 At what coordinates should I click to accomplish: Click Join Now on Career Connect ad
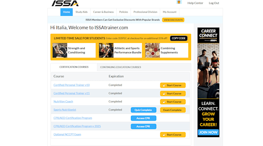[x=208, y=132]
